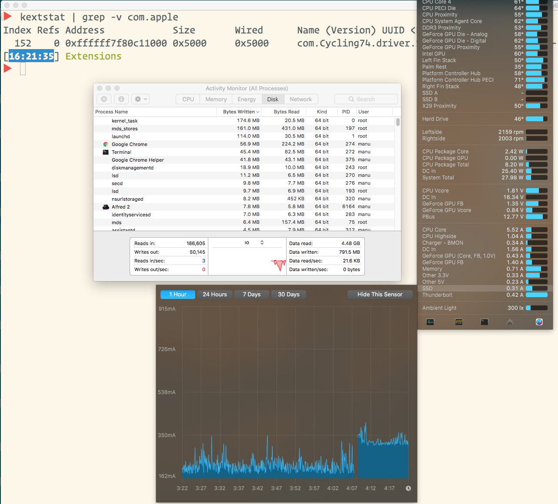Switch to the CPU tab
This screenshot has height=504, width=558.
188,99
